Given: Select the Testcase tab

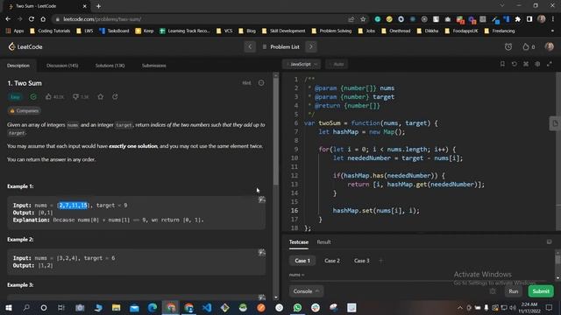Looking at the screenshot, I should pos(299,242).
